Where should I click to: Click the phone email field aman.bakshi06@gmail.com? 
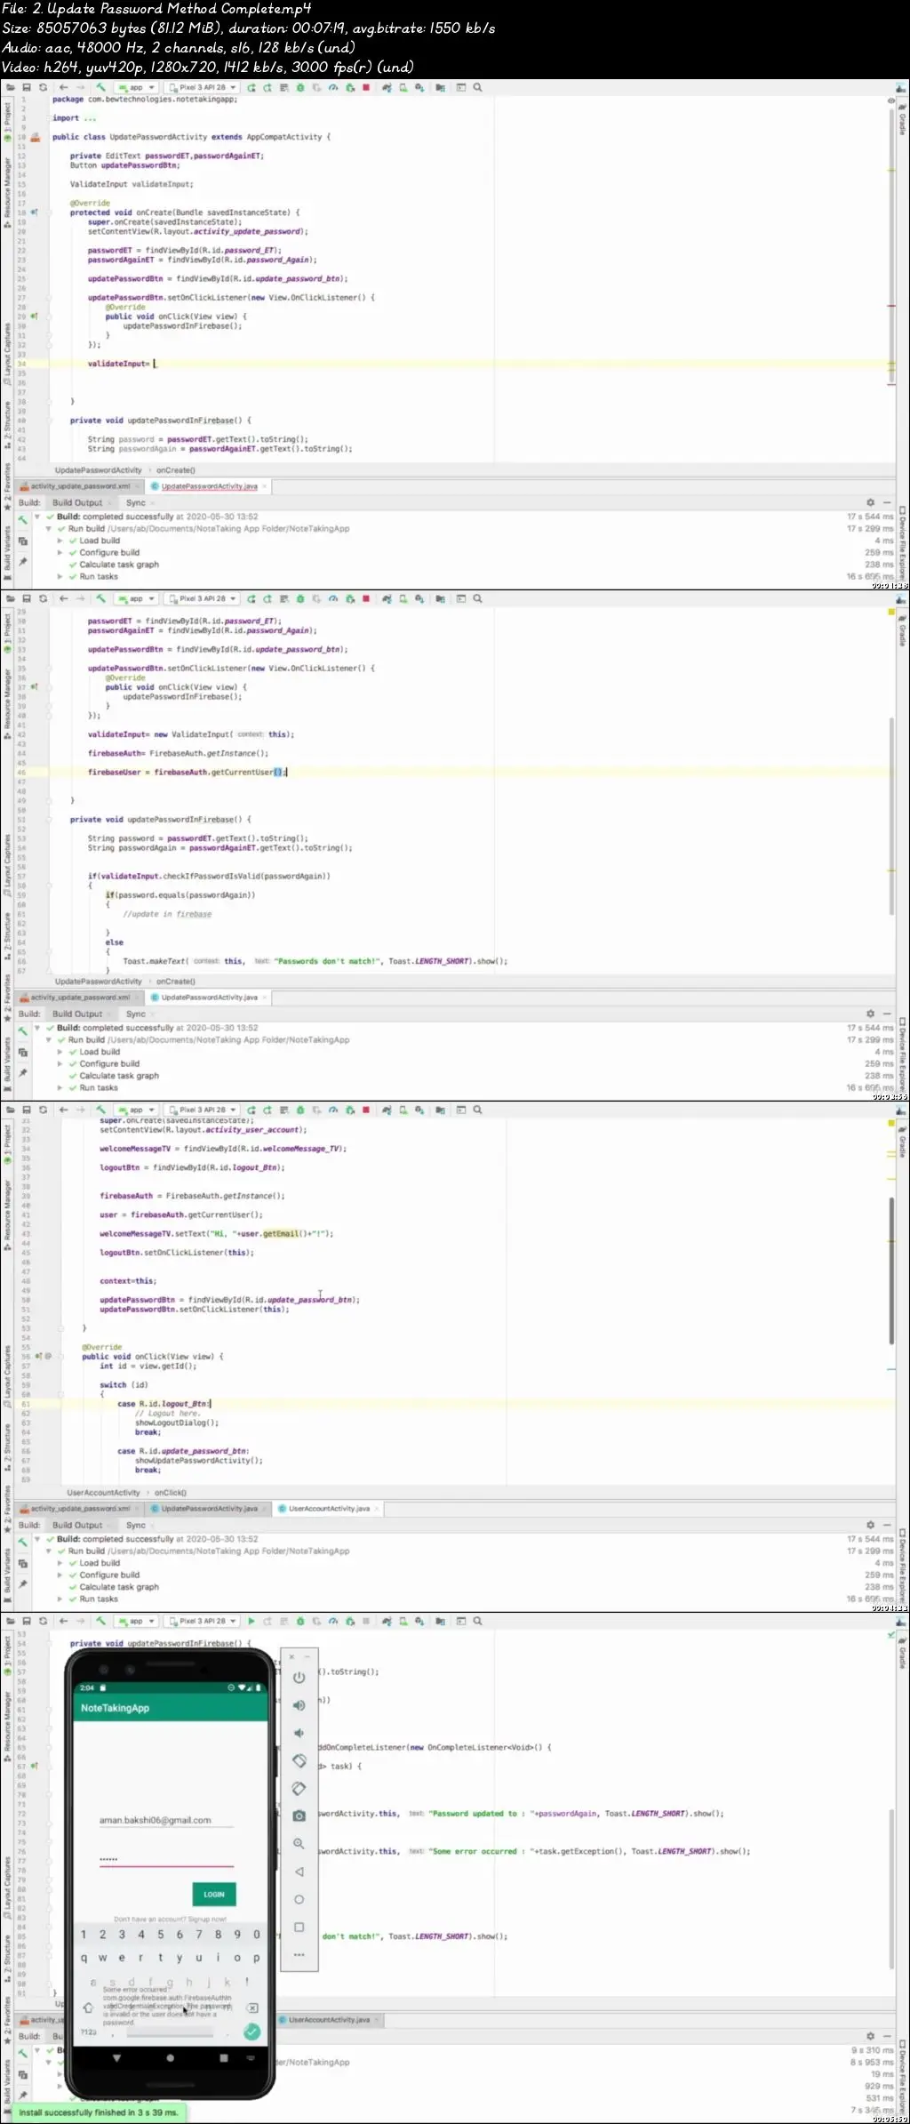point(166,1820)
